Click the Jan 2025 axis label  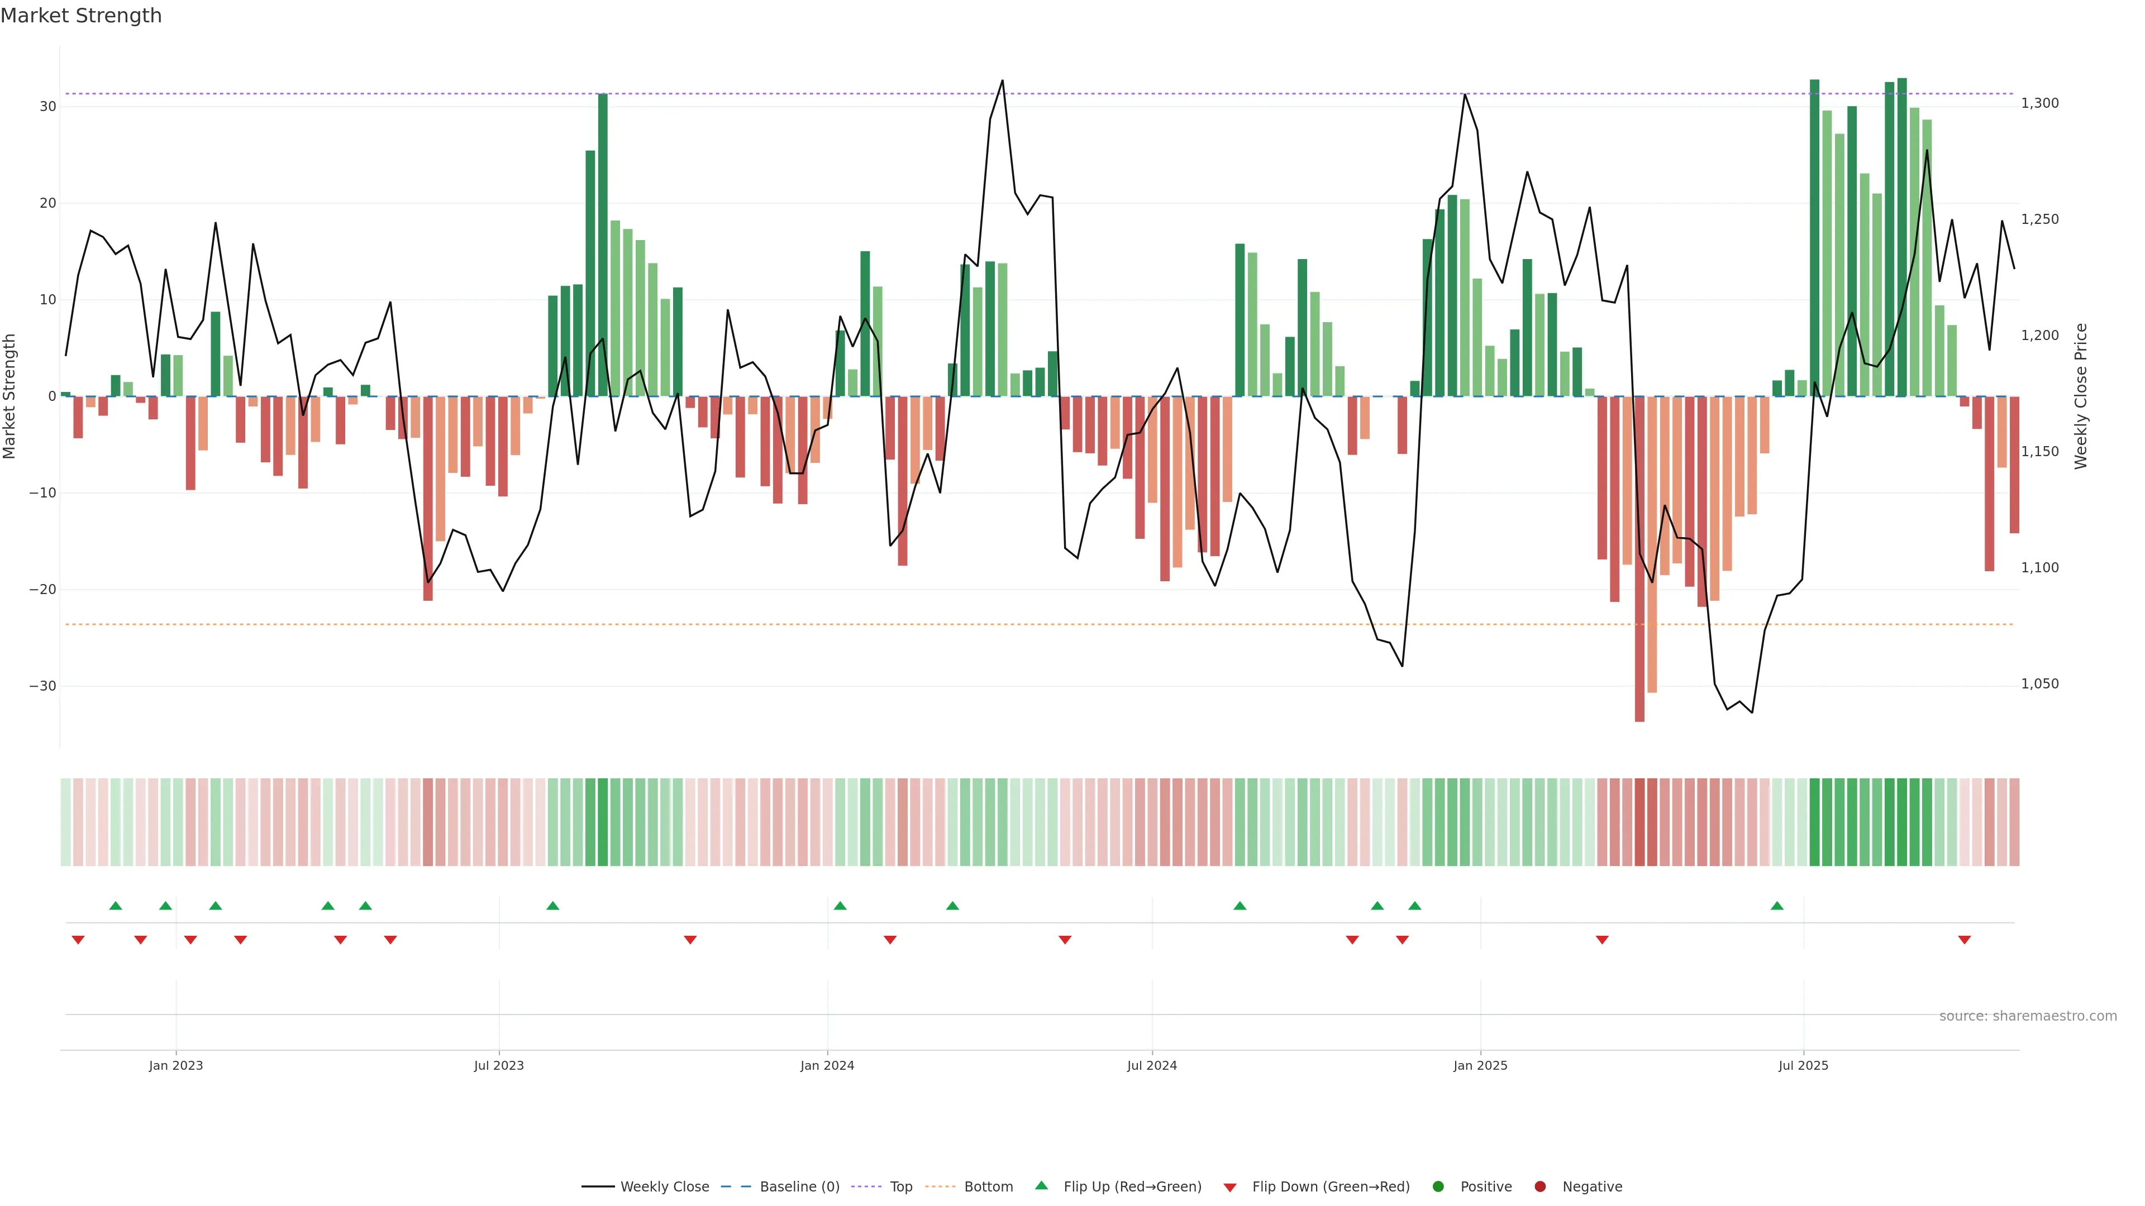click(x=1480, y=1065)
